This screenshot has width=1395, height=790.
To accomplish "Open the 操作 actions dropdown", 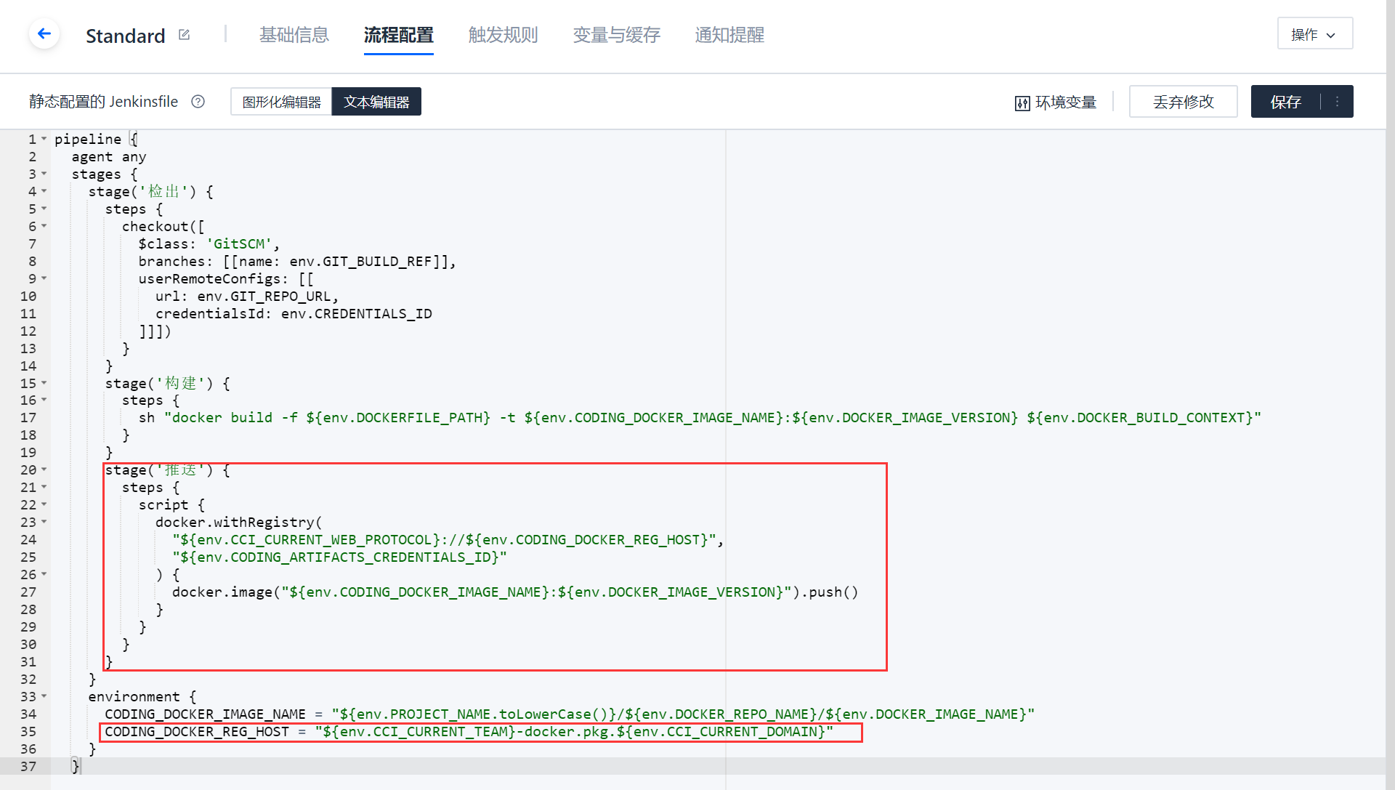I will click(x=1314, y=34).
